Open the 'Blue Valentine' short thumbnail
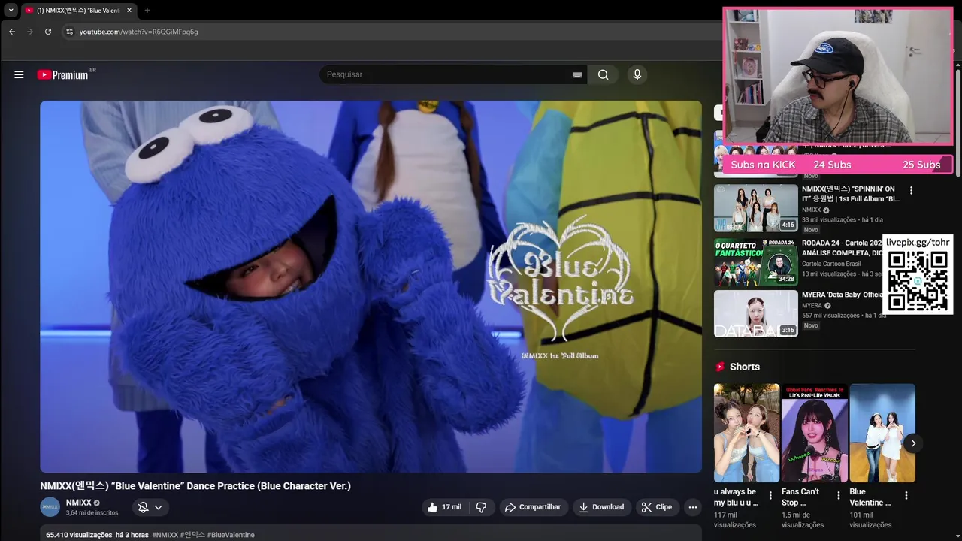This screenshot has height=541, width=962. point(882,433)
